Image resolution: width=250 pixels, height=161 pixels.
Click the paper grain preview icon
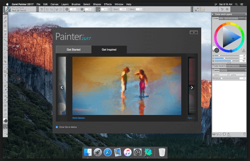pyautogui.click(x=98, y=10)
